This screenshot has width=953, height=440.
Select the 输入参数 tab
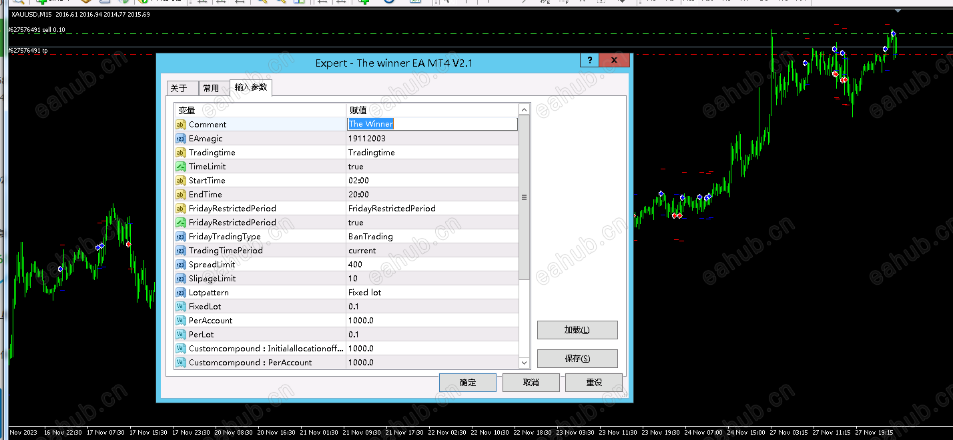point(251,87)
